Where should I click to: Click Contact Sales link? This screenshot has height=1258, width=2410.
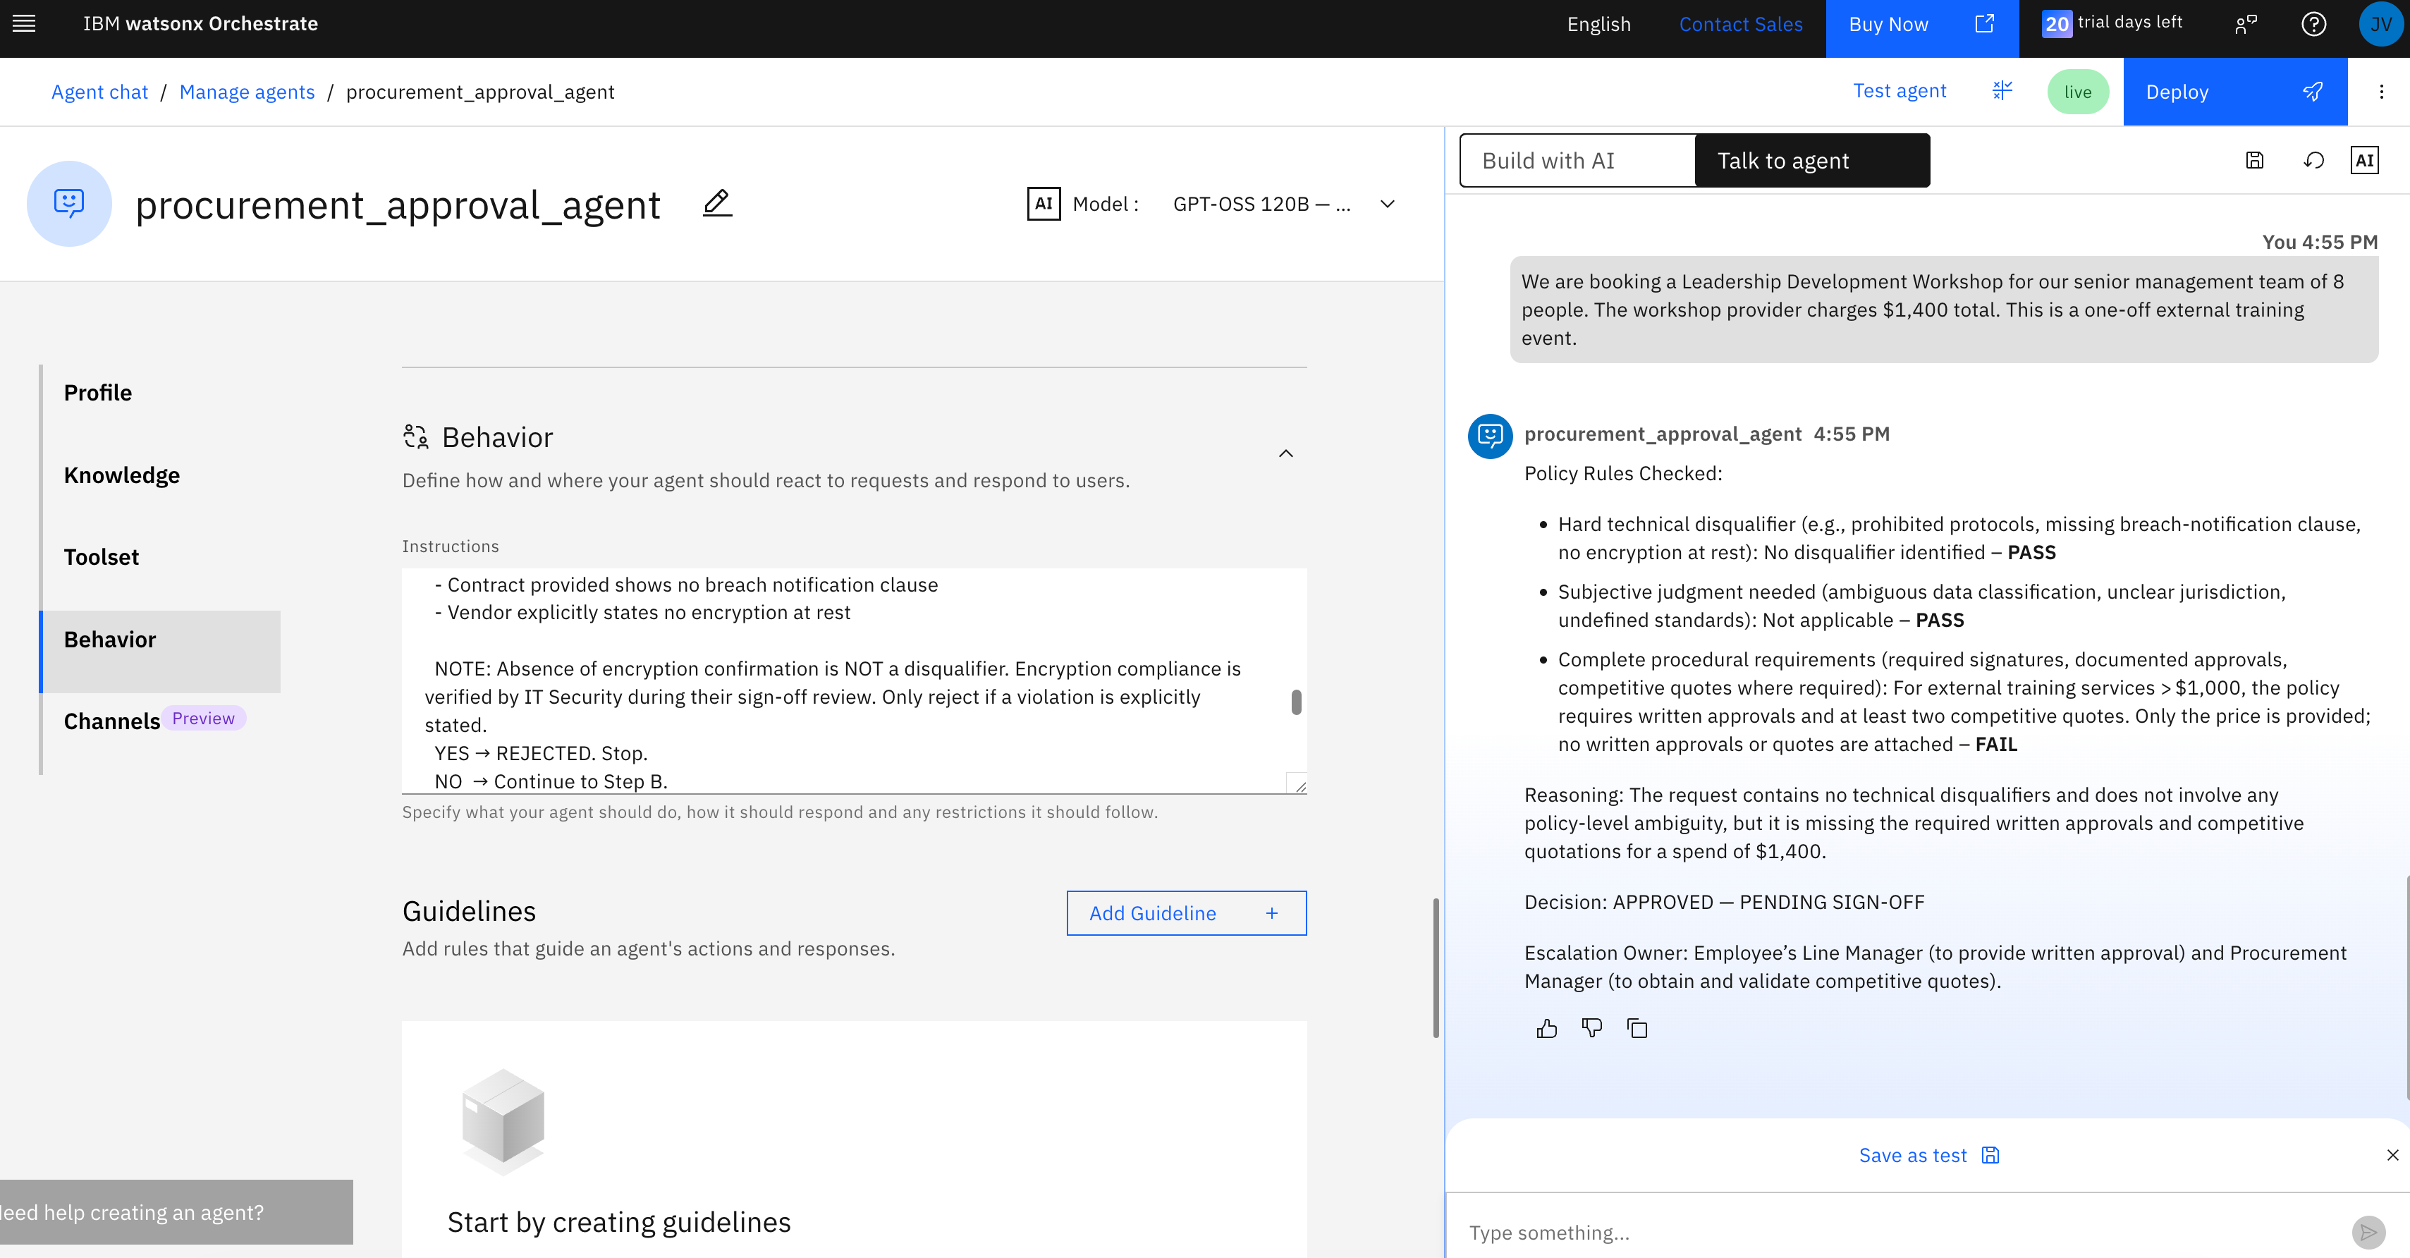(1740, 24)
